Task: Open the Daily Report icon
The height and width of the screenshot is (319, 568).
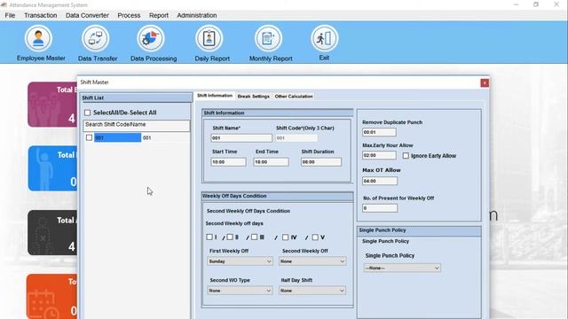Action: 209,38
